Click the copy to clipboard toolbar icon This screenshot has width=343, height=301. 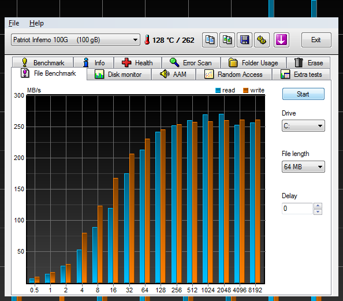210,40
